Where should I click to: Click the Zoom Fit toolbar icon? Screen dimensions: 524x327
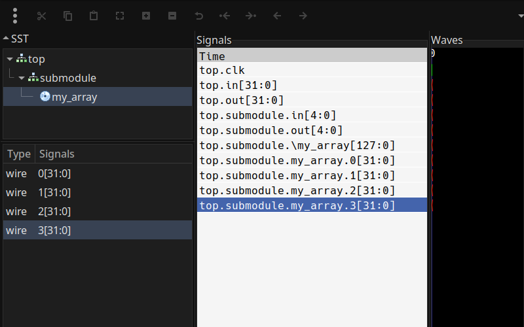(120, 16)
